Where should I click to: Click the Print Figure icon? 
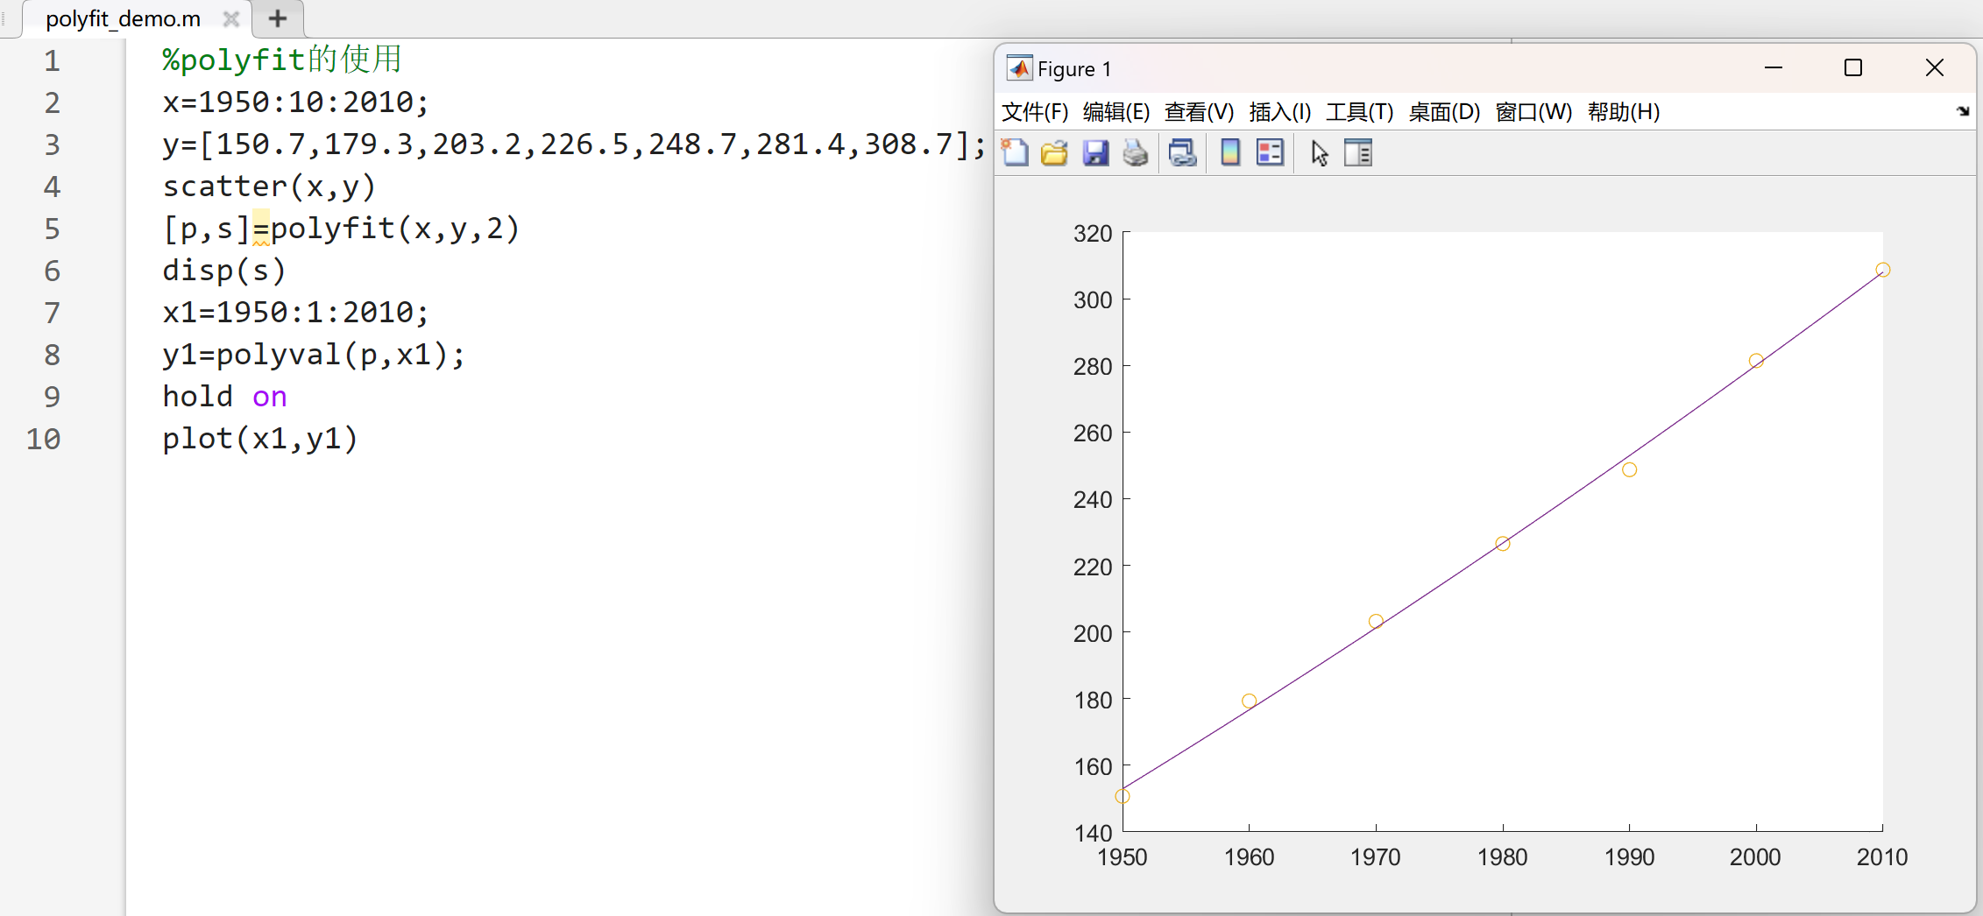point(1136,153)
